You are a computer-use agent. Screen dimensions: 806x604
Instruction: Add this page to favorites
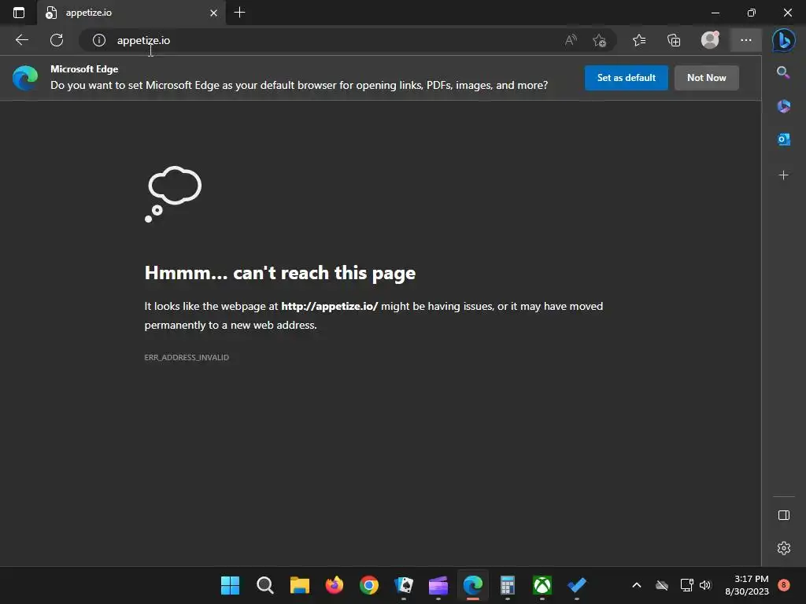click(599, 40)
